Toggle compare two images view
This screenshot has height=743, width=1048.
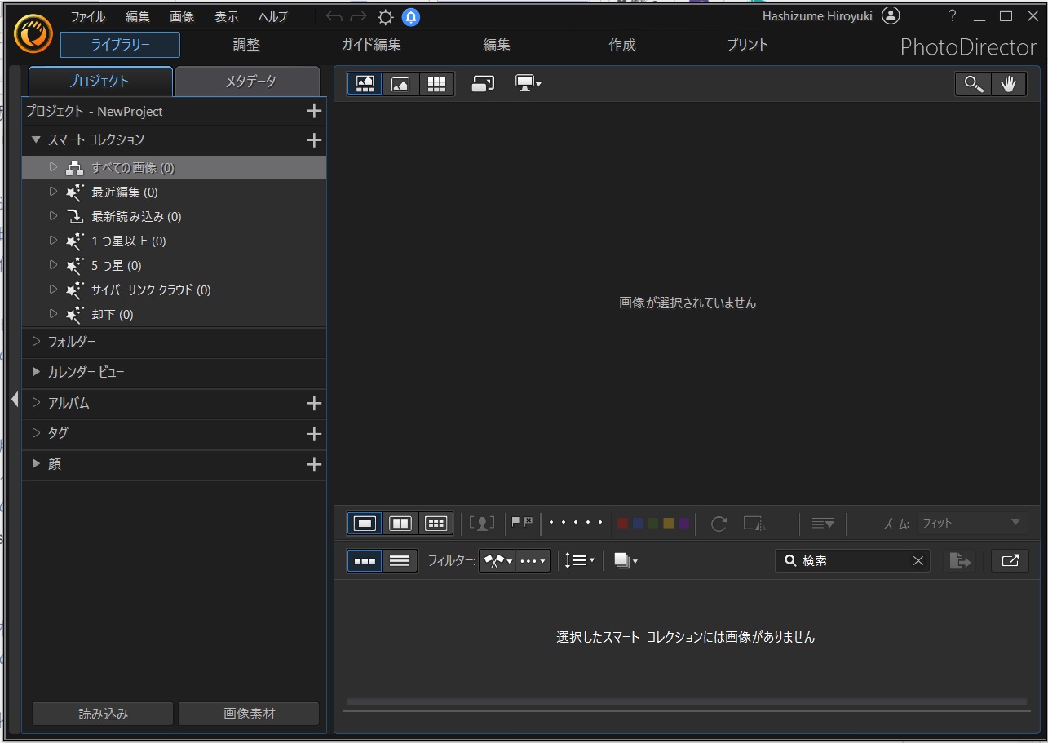pos(400,524)
